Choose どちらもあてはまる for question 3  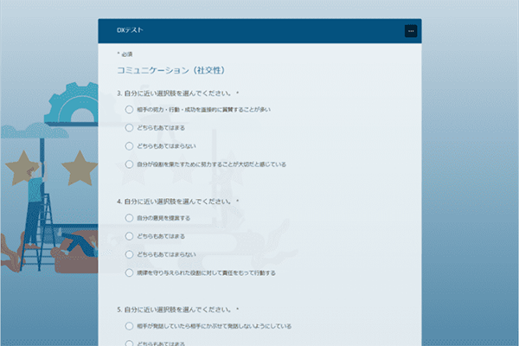click(x=130, y=127)
